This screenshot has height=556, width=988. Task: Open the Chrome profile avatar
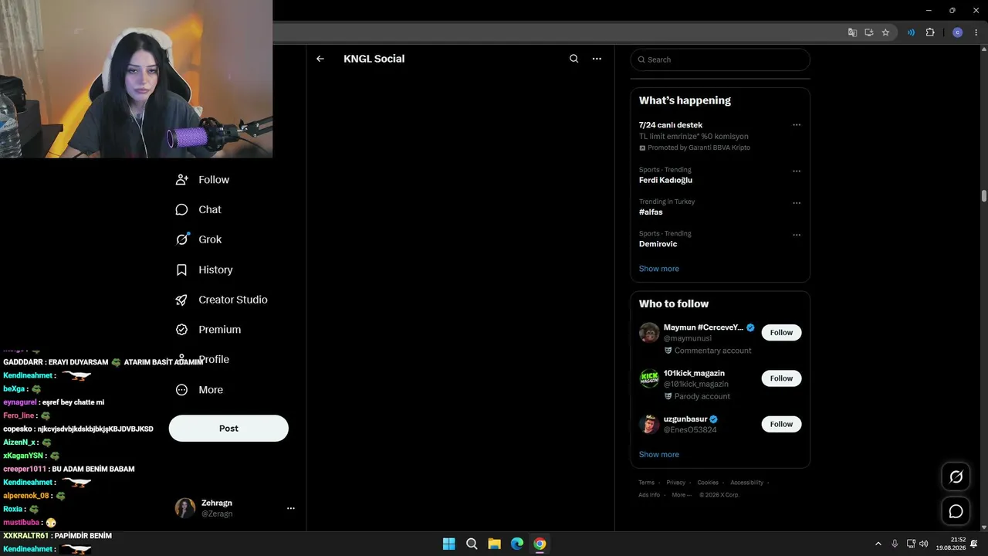point(958,32)
